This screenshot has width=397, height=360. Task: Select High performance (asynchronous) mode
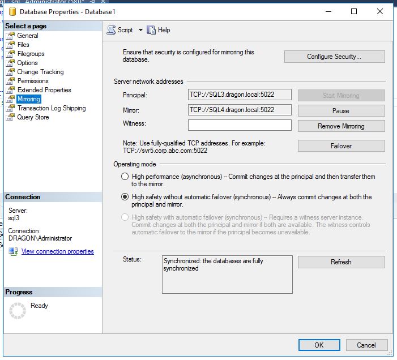(125, 177)
